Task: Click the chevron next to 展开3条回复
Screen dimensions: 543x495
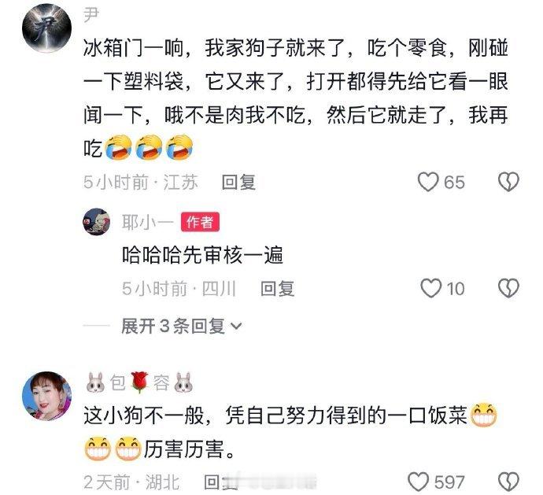Action: tap(236, 327)
